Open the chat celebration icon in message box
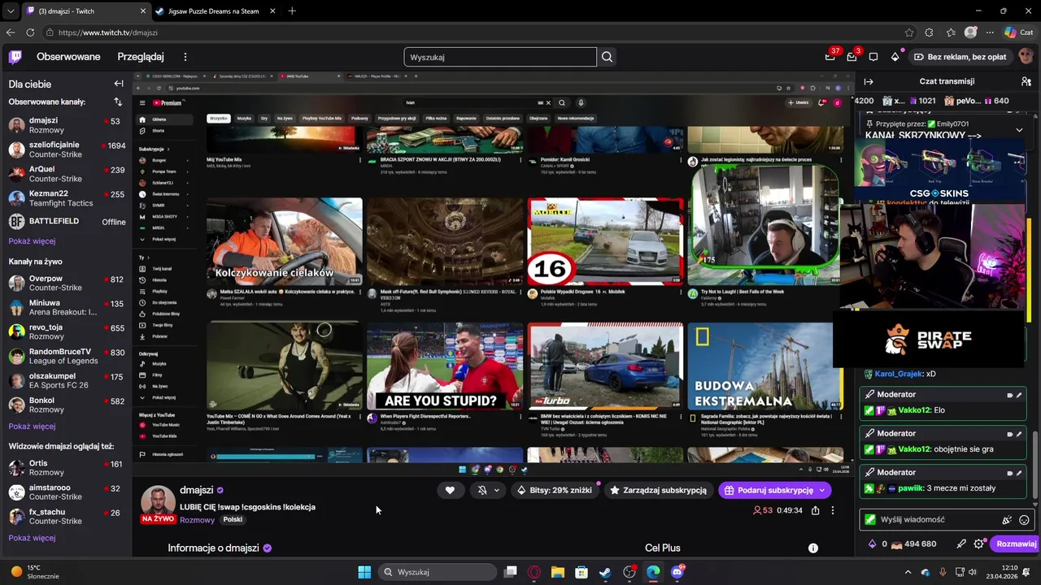Image resolution: width=1041 pixels, height=585 pixels. pos(1007,520)
